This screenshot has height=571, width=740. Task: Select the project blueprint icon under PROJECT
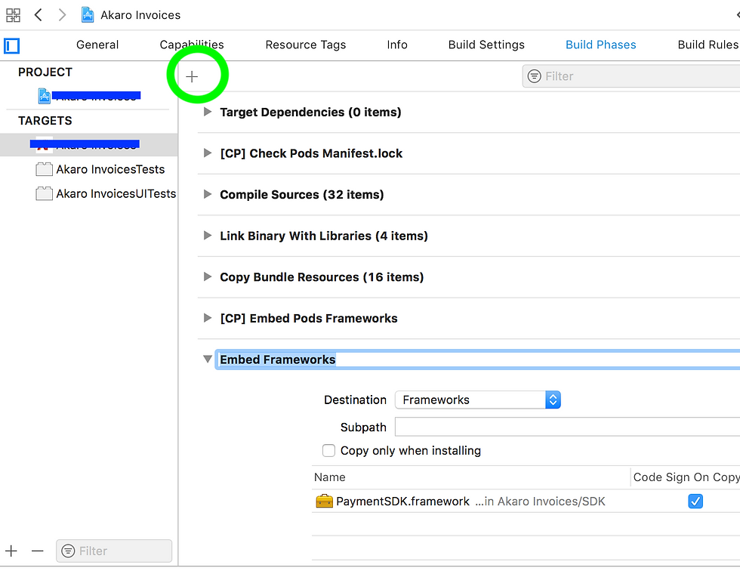coord(44,96)
